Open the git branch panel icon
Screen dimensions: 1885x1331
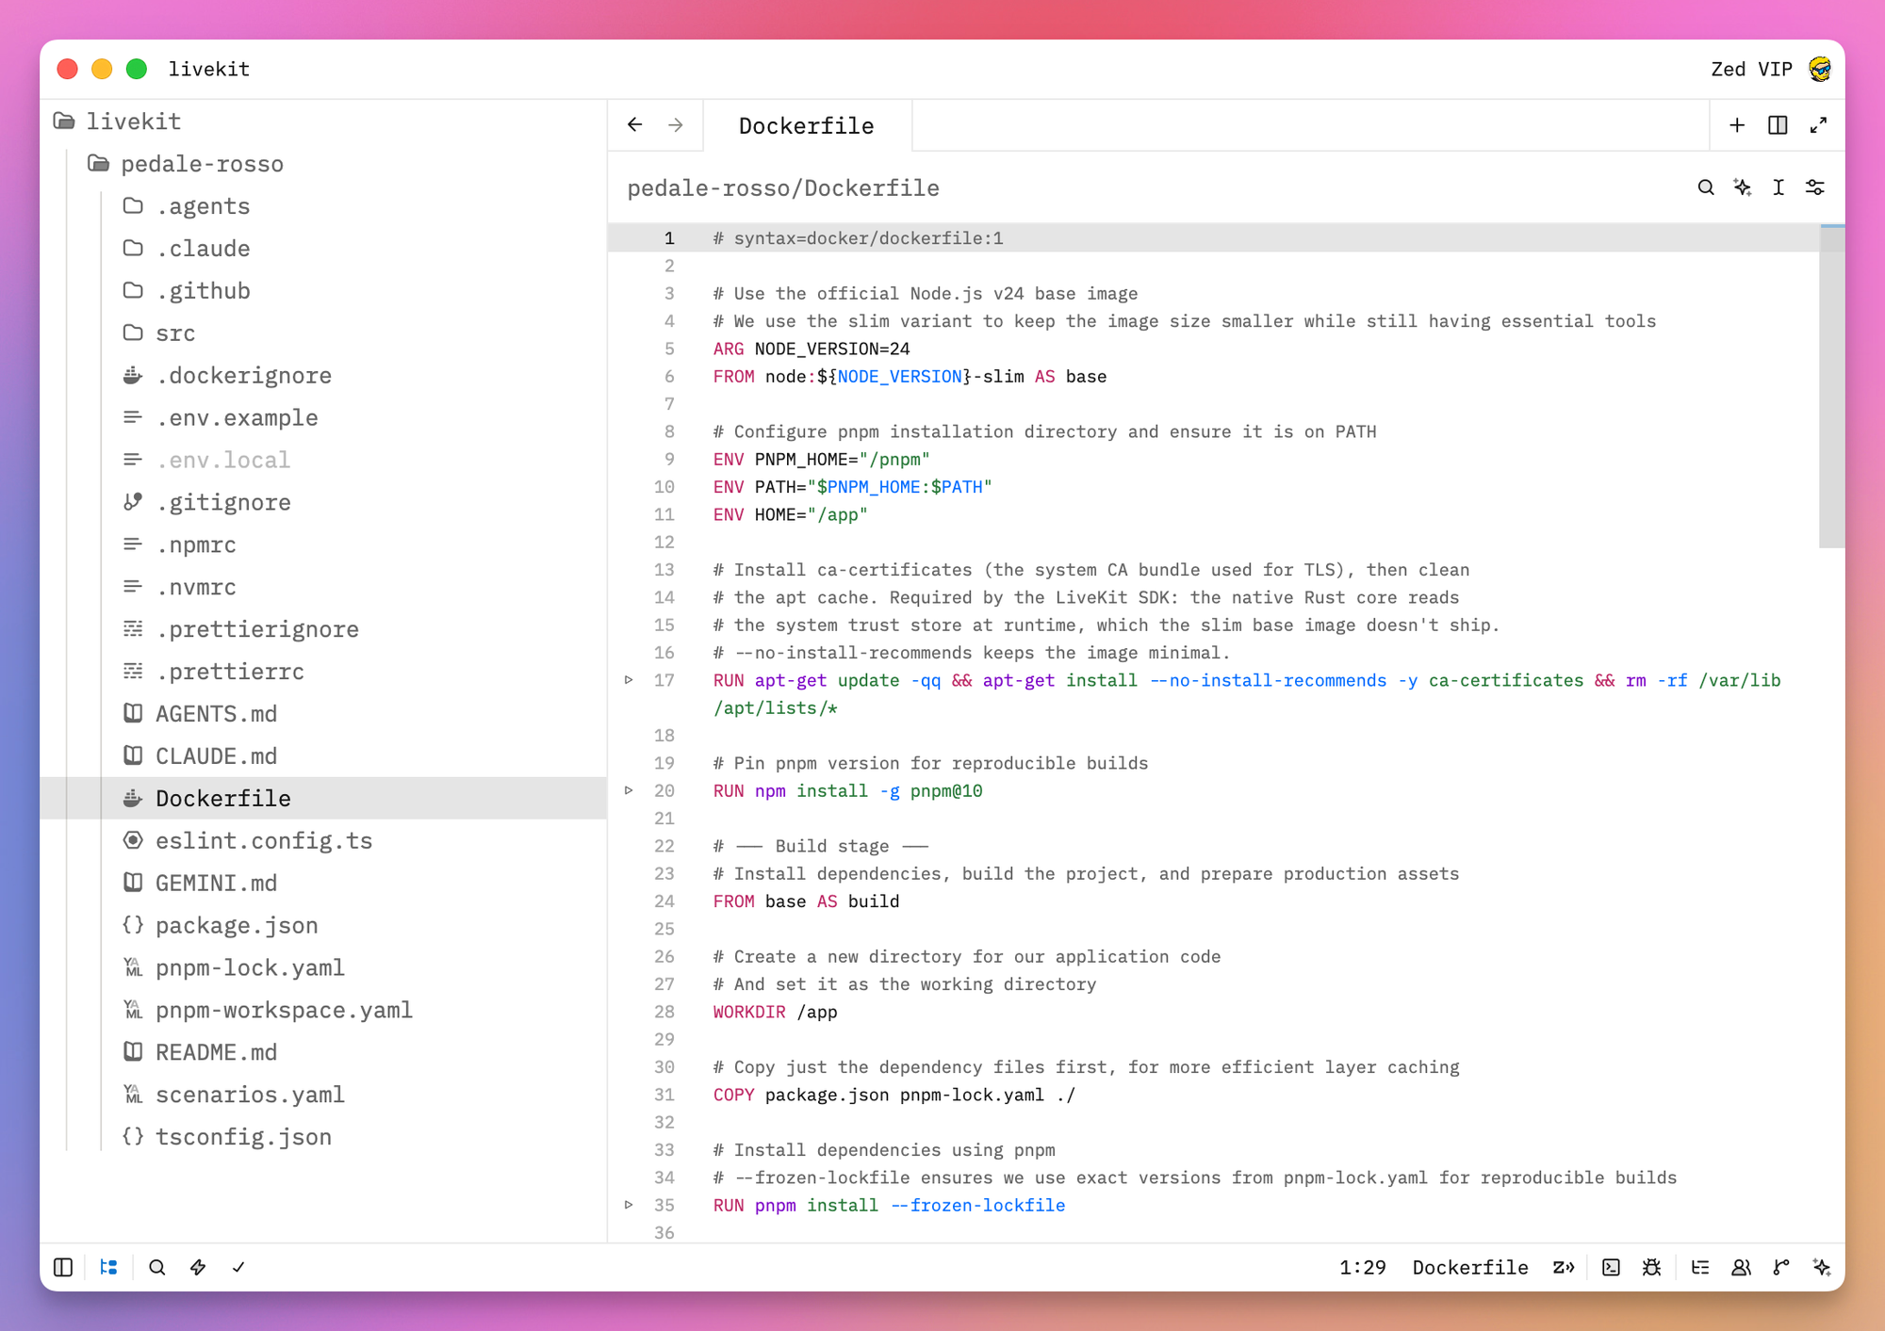1781,1267
